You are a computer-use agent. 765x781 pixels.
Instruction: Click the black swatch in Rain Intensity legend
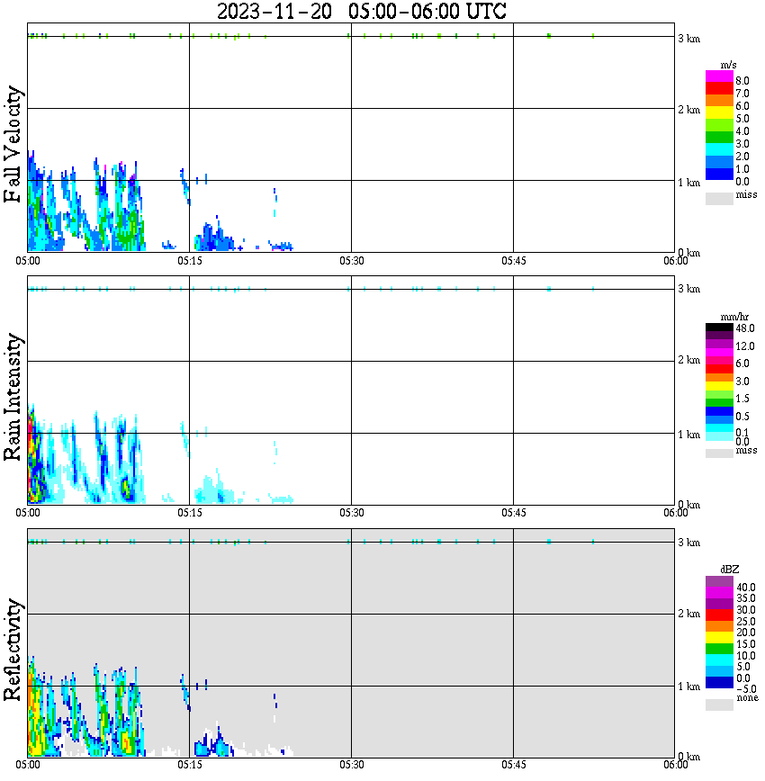[x=719, y=328]
